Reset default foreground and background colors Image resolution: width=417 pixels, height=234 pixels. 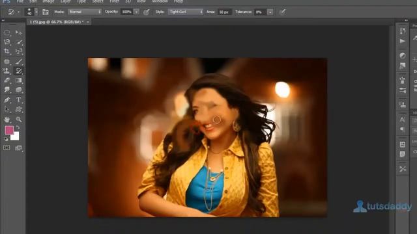(x=6, y=138)
